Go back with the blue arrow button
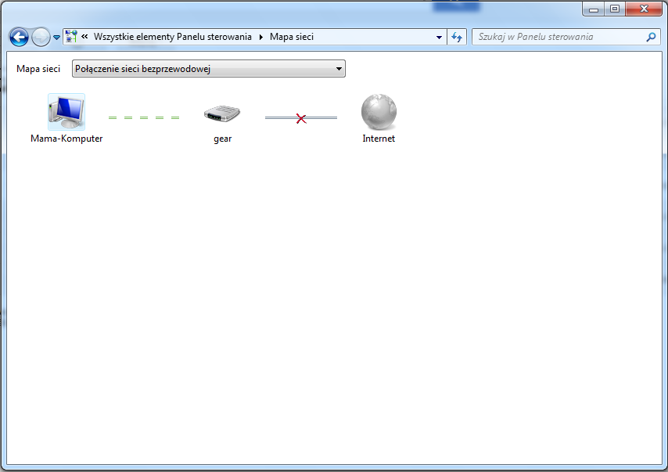668x472 pixels. point(19,37)
